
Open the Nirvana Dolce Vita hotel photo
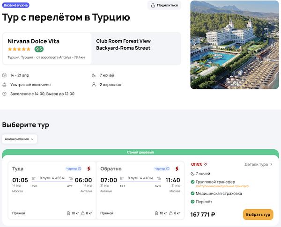click(236, 44)
